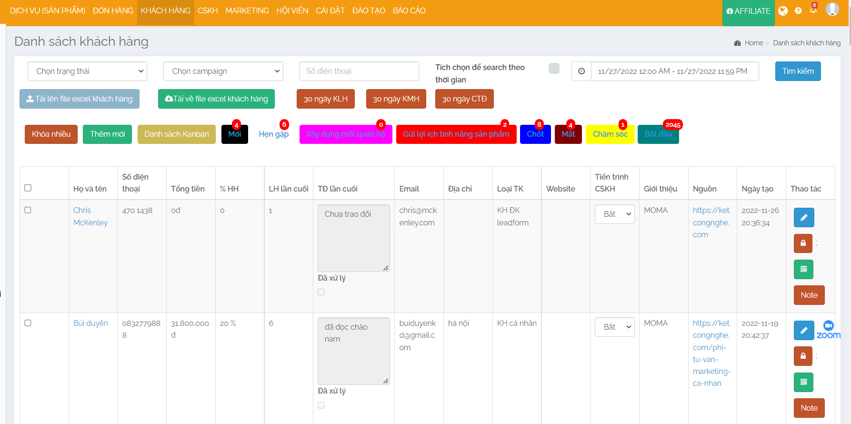Click the globe language icon

783,10
